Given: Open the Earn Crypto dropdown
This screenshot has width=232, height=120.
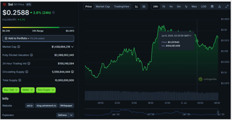Looking at the screenshot, I should (46, 90).
